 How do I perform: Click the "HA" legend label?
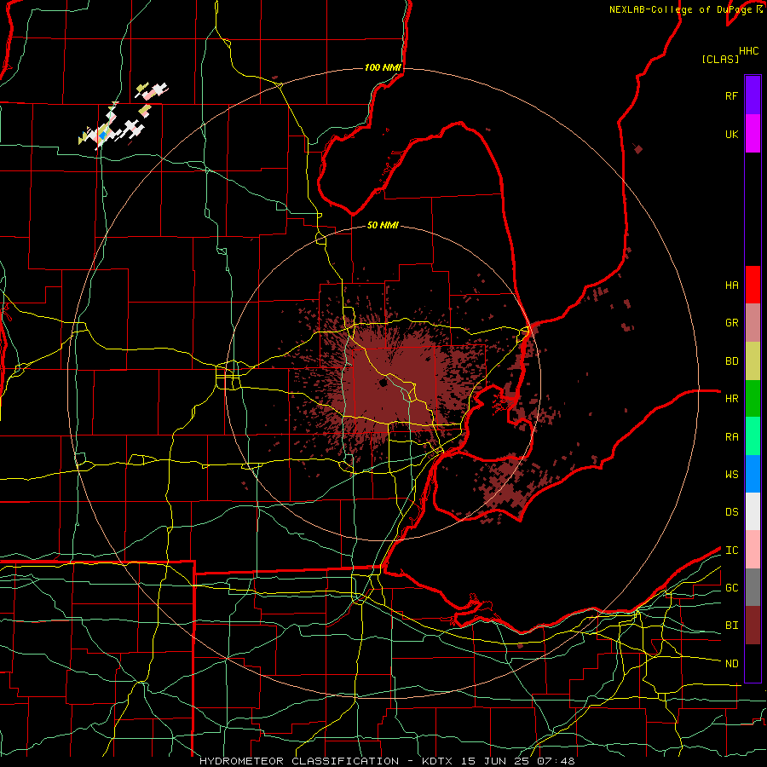[x=731, y=285]
